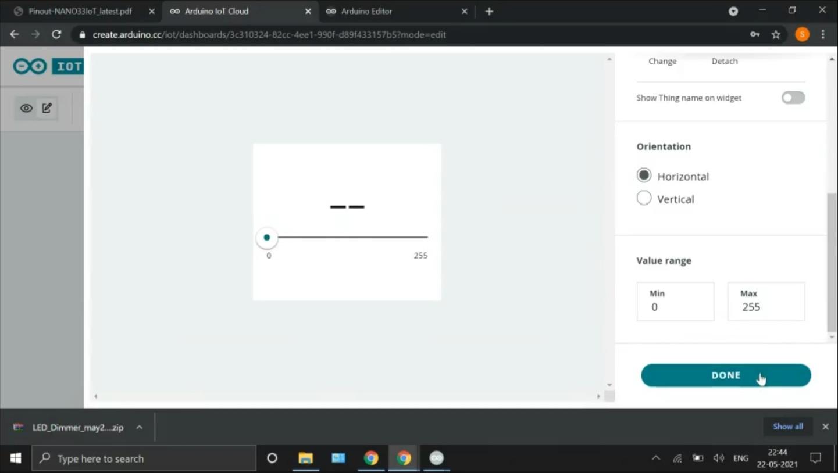Image resolution: width=838 pixels, height=473 pixels.
Task: Click the slider widget value display
Action: coord(347,207)
